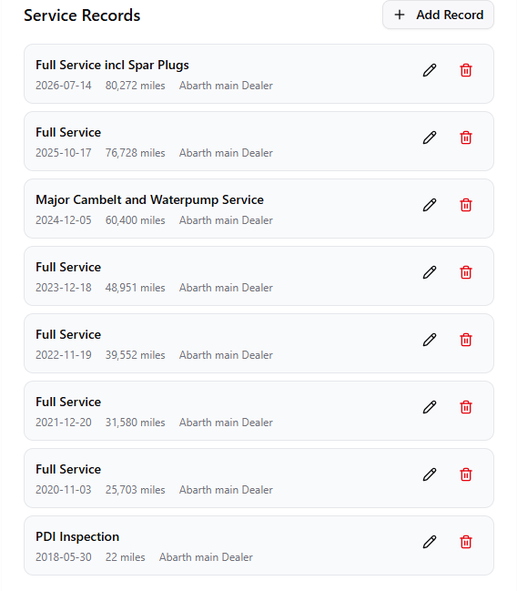Edit the Major Cambelt and Waterpump Service record

(430, 206)
